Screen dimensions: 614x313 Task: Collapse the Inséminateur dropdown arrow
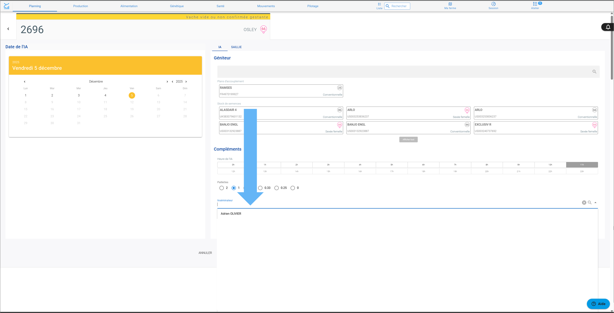tap(595, 202)
